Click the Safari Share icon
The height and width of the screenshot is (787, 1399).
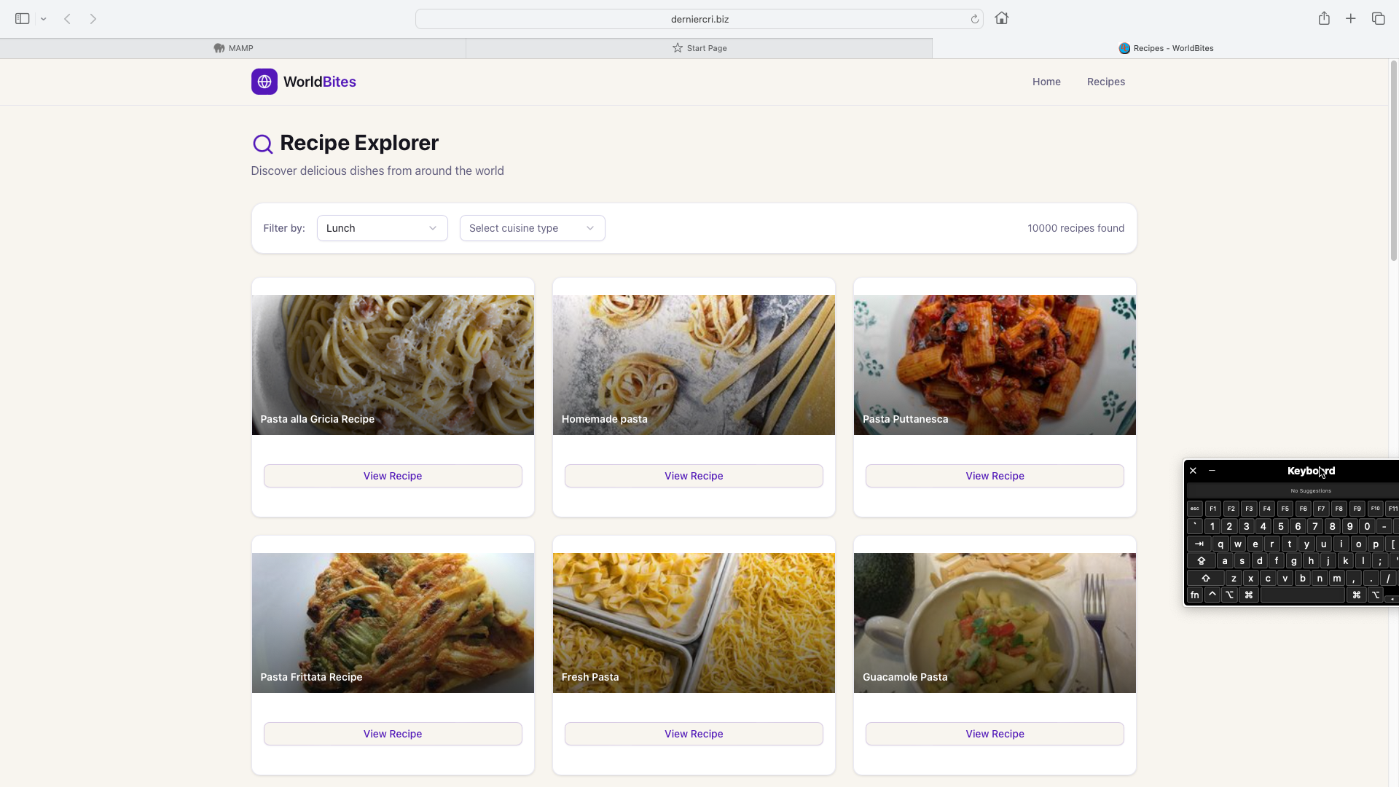click(1324, 18)
